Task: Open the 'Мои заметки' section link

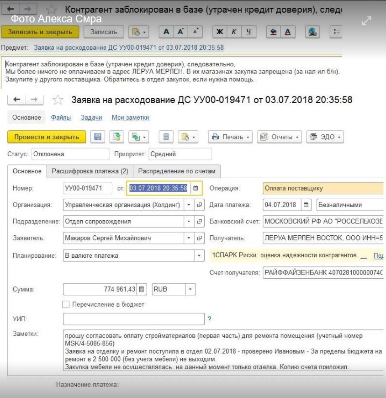Action: (131, 117)
